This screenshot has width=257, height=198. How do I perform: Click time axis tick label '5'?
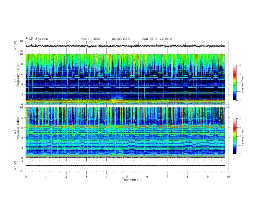[x=127, y=177]
